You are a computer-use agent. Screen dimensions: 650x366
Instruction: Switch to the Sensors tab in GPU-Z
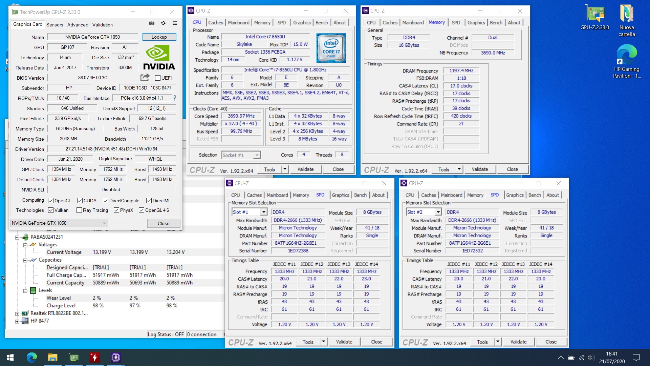tap(55, 25)
